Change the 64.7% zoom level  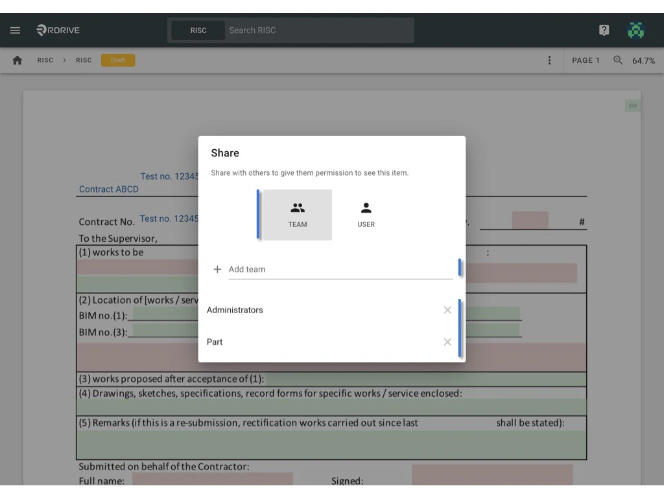point(643,60)
